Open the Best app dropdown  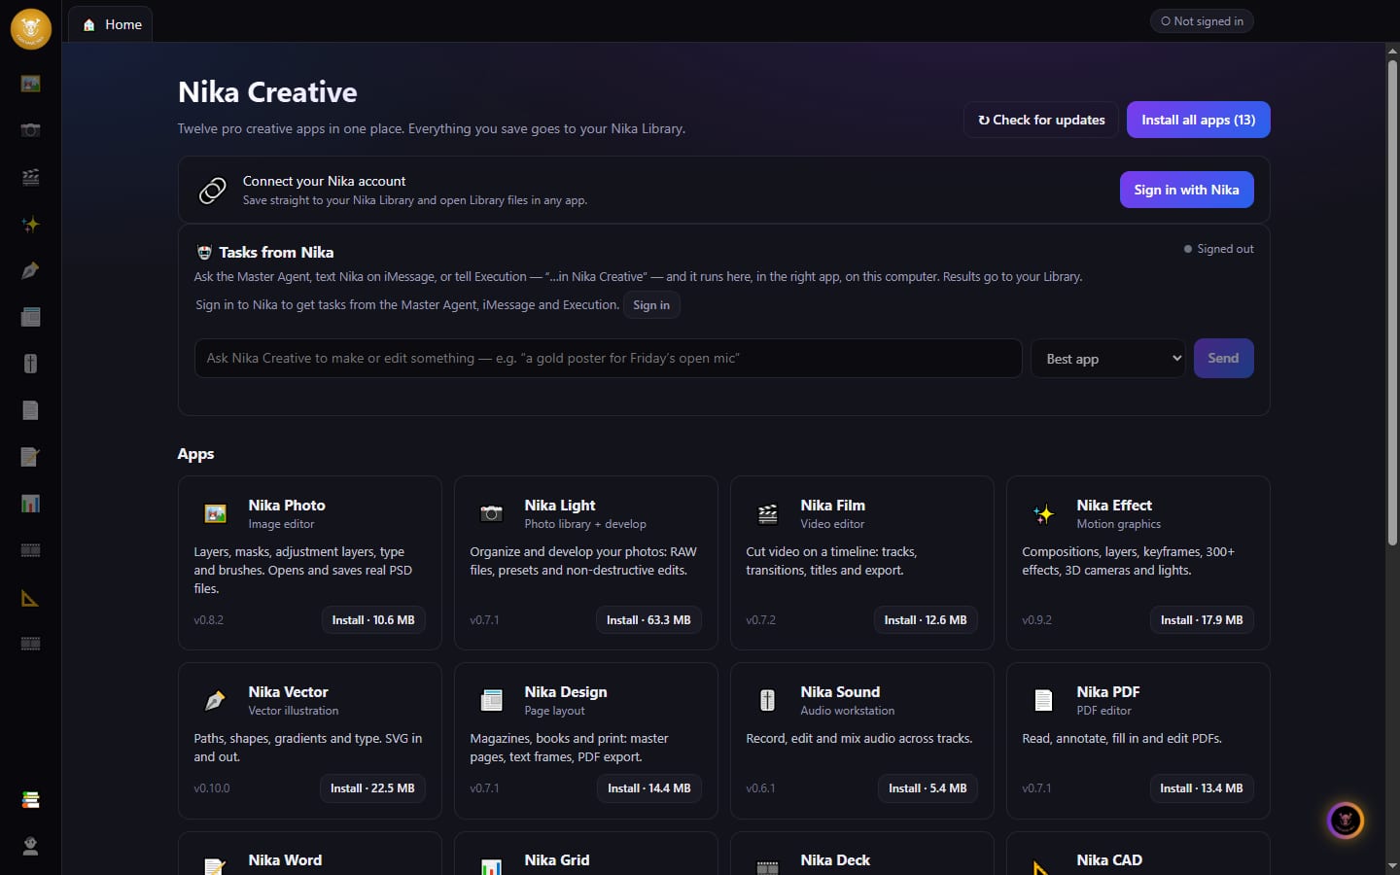1107,359
